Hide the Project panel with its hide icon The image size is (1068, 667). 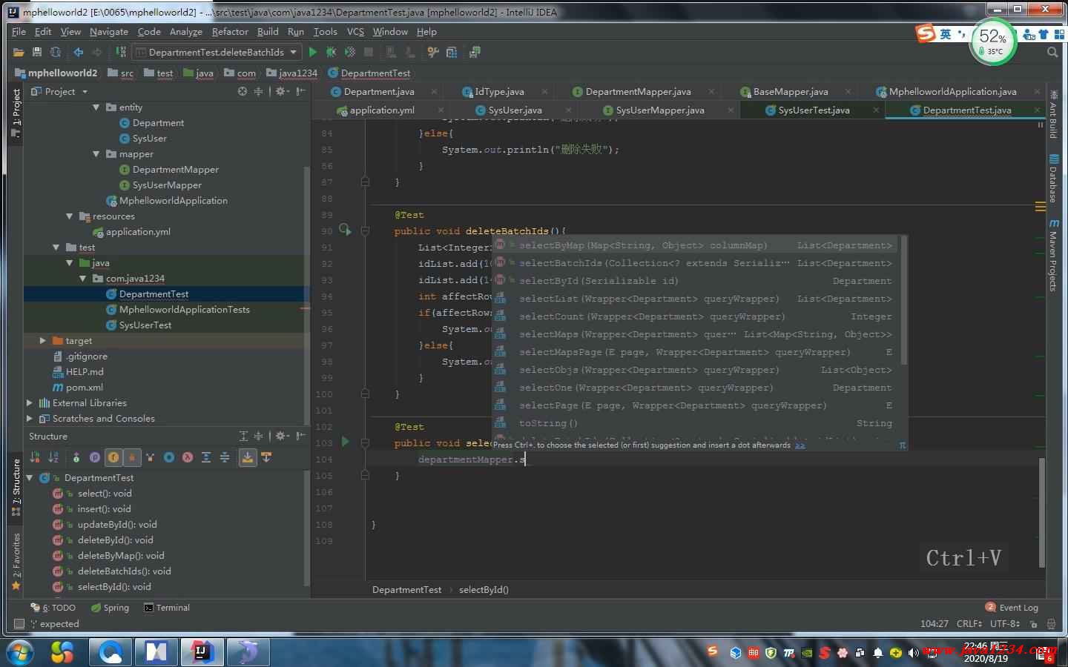(300, 91)
